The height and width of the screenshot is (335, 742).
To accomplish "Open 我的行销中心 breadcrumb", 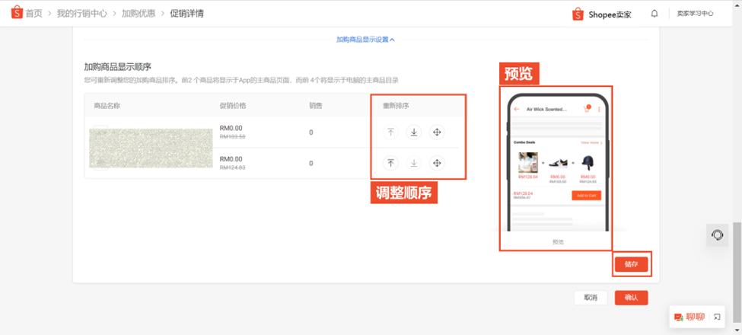I will [81, 14].
